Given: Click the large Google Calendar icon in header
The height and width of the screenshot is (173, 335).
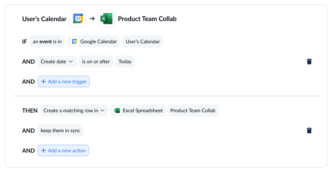Looking at the screenshot, I should pos(78,19).
